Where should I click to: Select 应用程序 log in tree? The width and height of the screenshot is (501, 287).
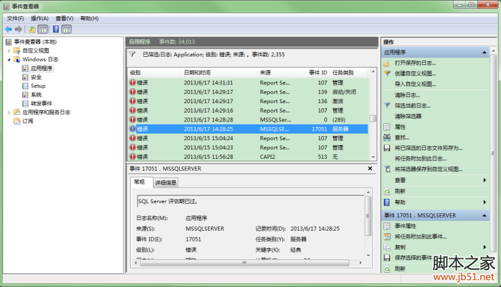pos(41,68)
